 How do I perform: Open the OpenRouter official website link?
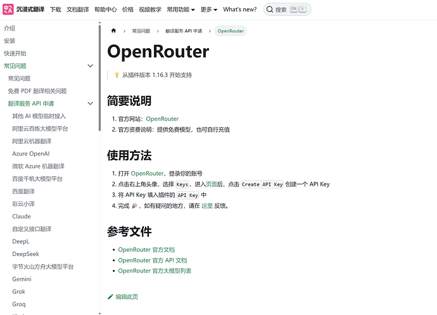162,119
